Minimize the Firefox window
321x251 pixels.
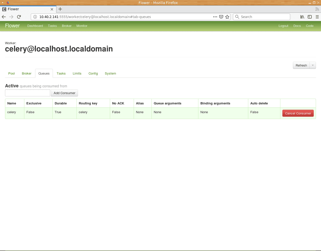click(x=310, y=3)
